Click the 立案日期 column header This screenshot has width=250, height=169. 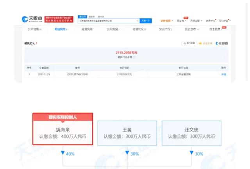point(44,68)
